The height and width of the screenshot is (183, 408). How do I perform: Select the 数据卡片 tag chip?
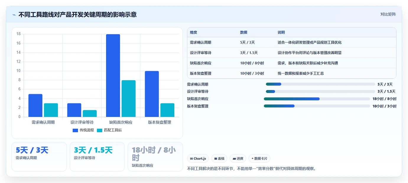[x=259, y=159]
